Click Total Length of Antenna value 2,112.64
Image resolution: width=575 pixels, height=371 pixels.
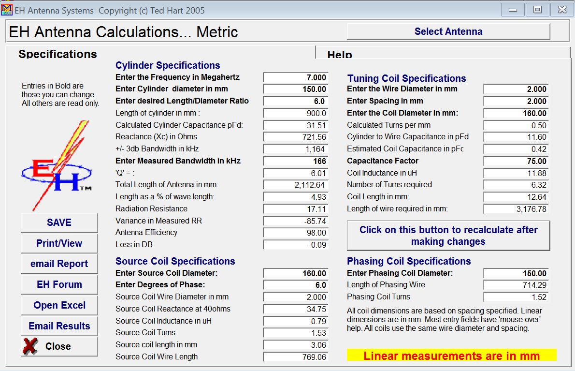[x=296, y=185]
